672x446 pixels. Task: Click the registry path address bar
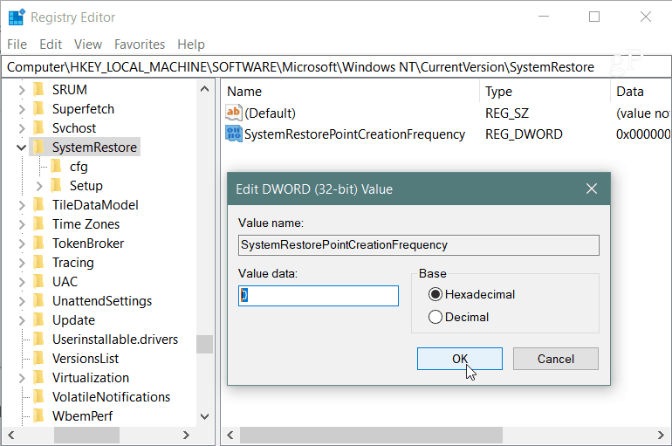[336, 67]
